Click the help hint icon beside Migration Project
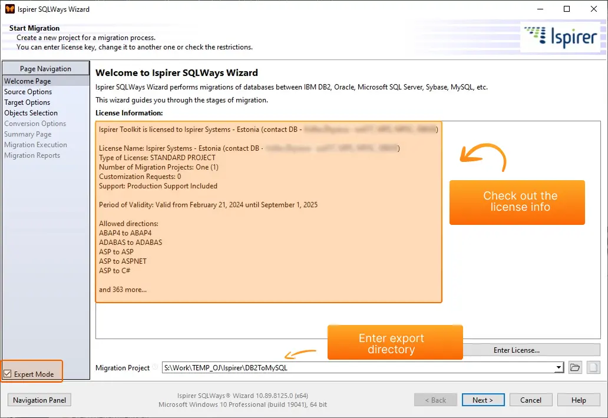Screen dimensions: 608x418 tap(155, 367)
